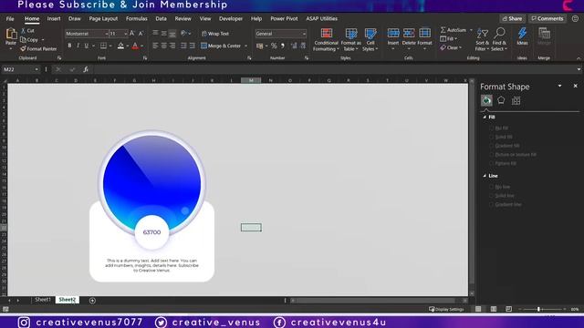Image resolution: width=584 pixels, height=328 pixels.
Task: Select the Gradient line radio button
Action: tap(492, 204)
